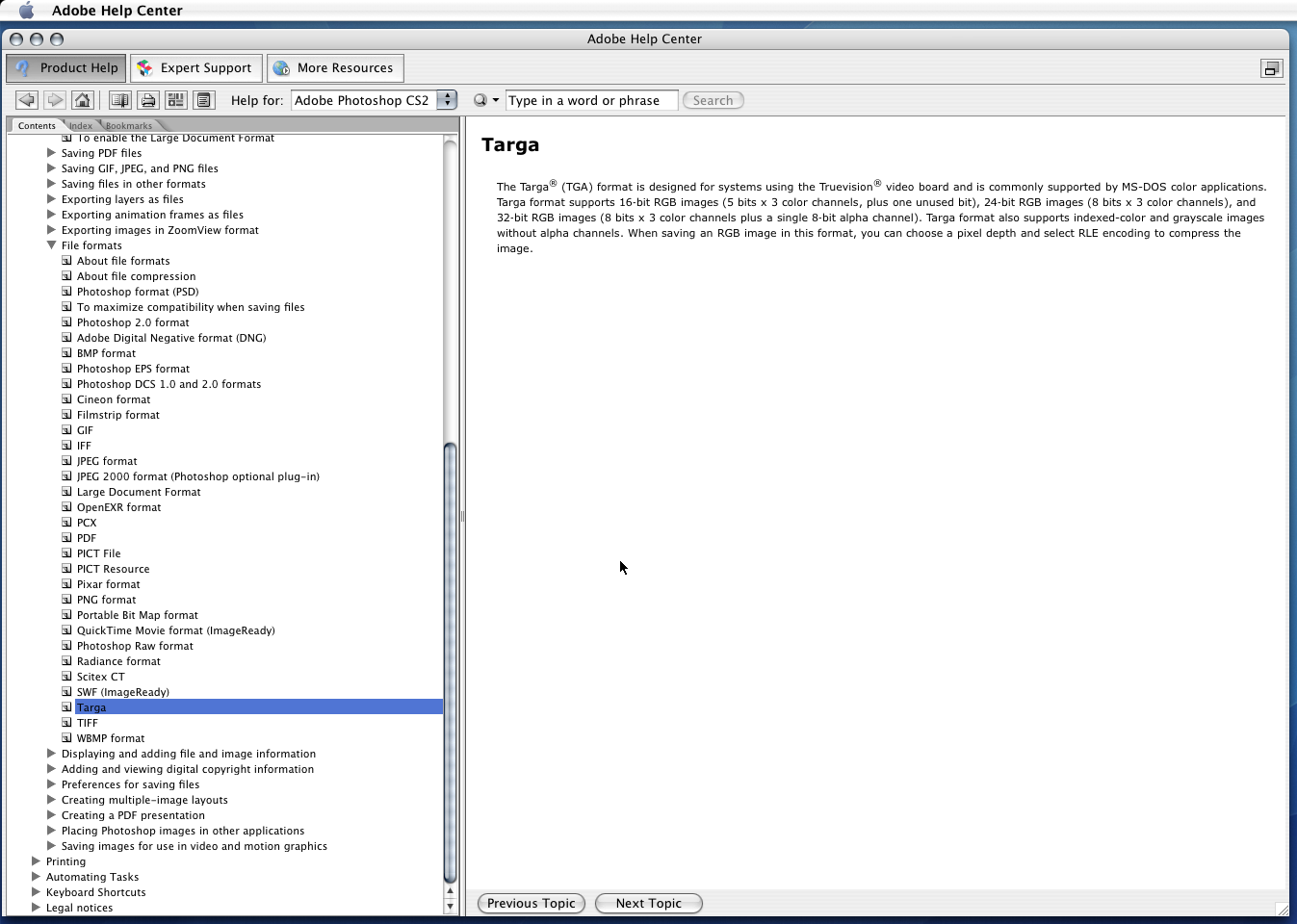The image size is (1297, 924).
Task: Click the book view toolbar icon
Action: (x=118, y=99)
